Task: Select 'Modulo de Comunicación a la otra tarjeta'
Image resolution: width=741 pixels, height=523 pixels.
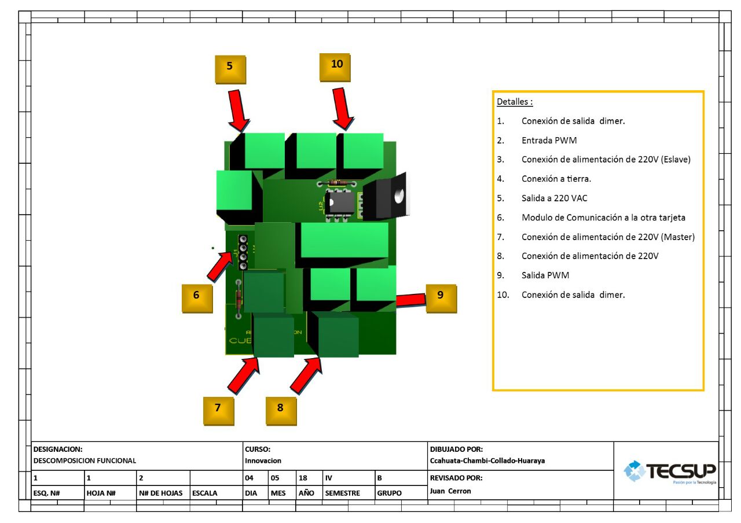Action: pyautogui.click(x=603, y=218)
